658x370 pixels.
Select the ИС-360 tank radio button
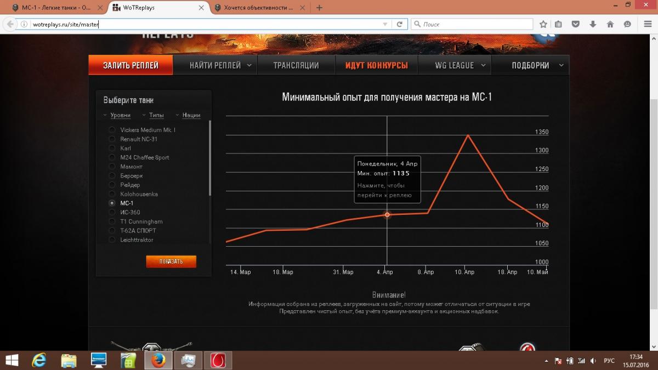point(112,212)
